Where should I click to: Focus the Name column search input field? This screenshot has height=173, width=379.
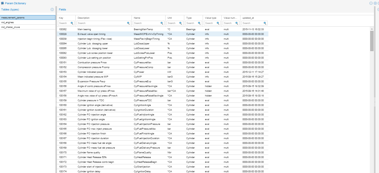[x=146, y=23]
